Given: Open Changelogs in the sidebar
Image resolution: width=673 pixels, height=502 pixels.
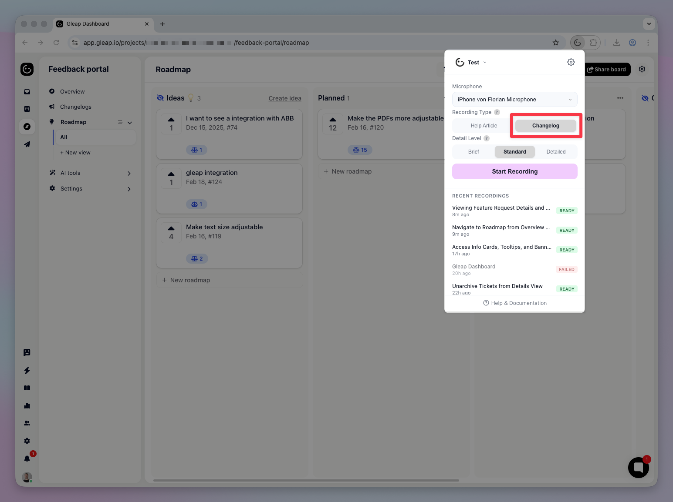Looking at the screenshot, I should coord(76,107).
